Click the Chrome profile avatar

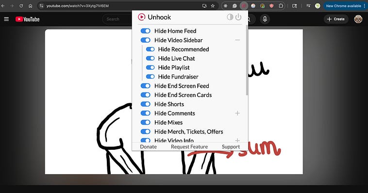click(318, 6)
